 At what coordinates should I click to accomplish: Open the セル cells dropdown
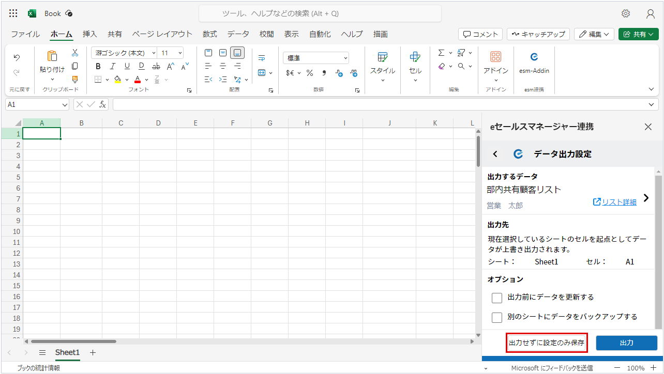pyautogui.click(x=415, y=66)
